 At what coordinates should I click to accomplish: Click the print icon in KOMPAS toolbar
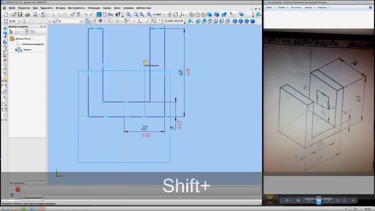click(x=28, y=15)
